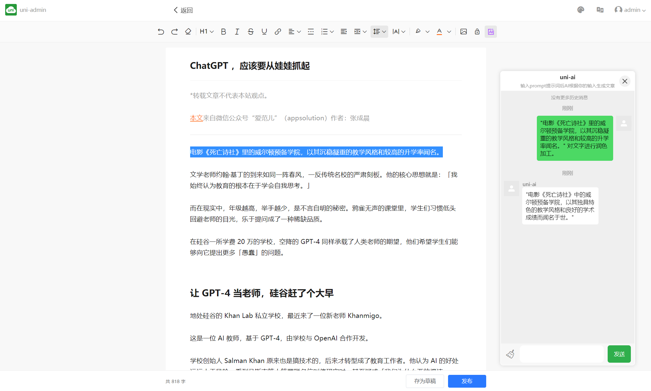Save article with 存为草稿 button
Image resolution: width=651 pixels, height=391 pixels.
click(x=425, y=381)
